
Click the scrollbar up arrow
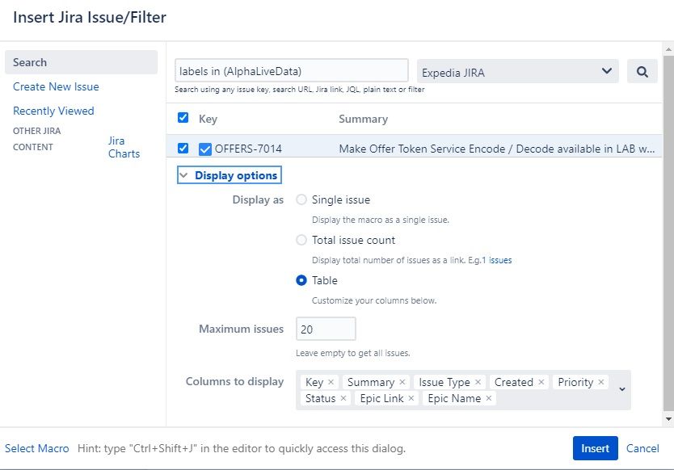668,48
